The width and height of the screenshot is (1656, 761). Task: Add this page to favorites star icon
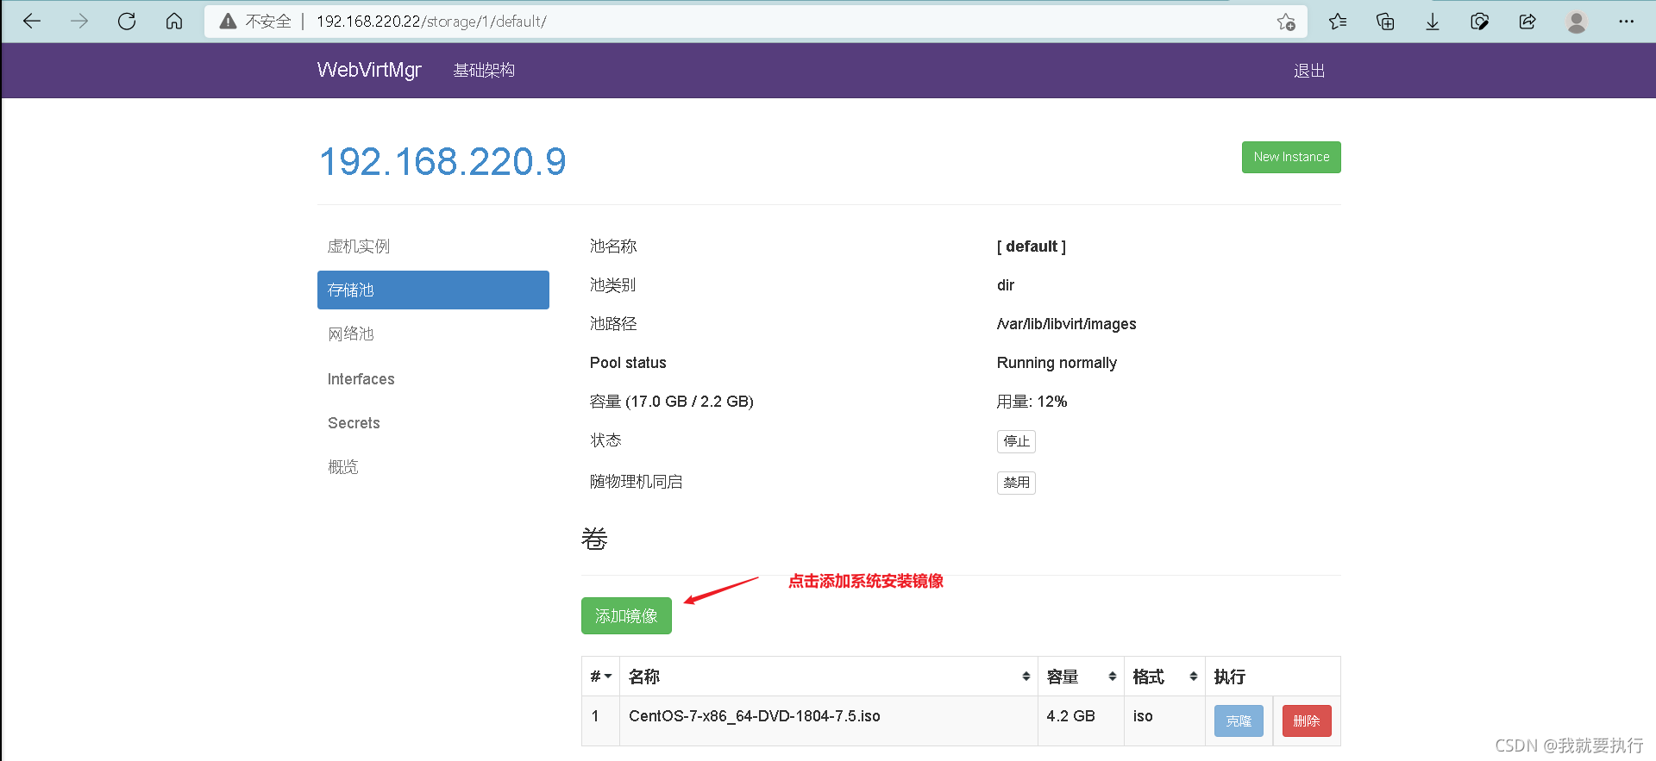click(x=1286, y=22)
